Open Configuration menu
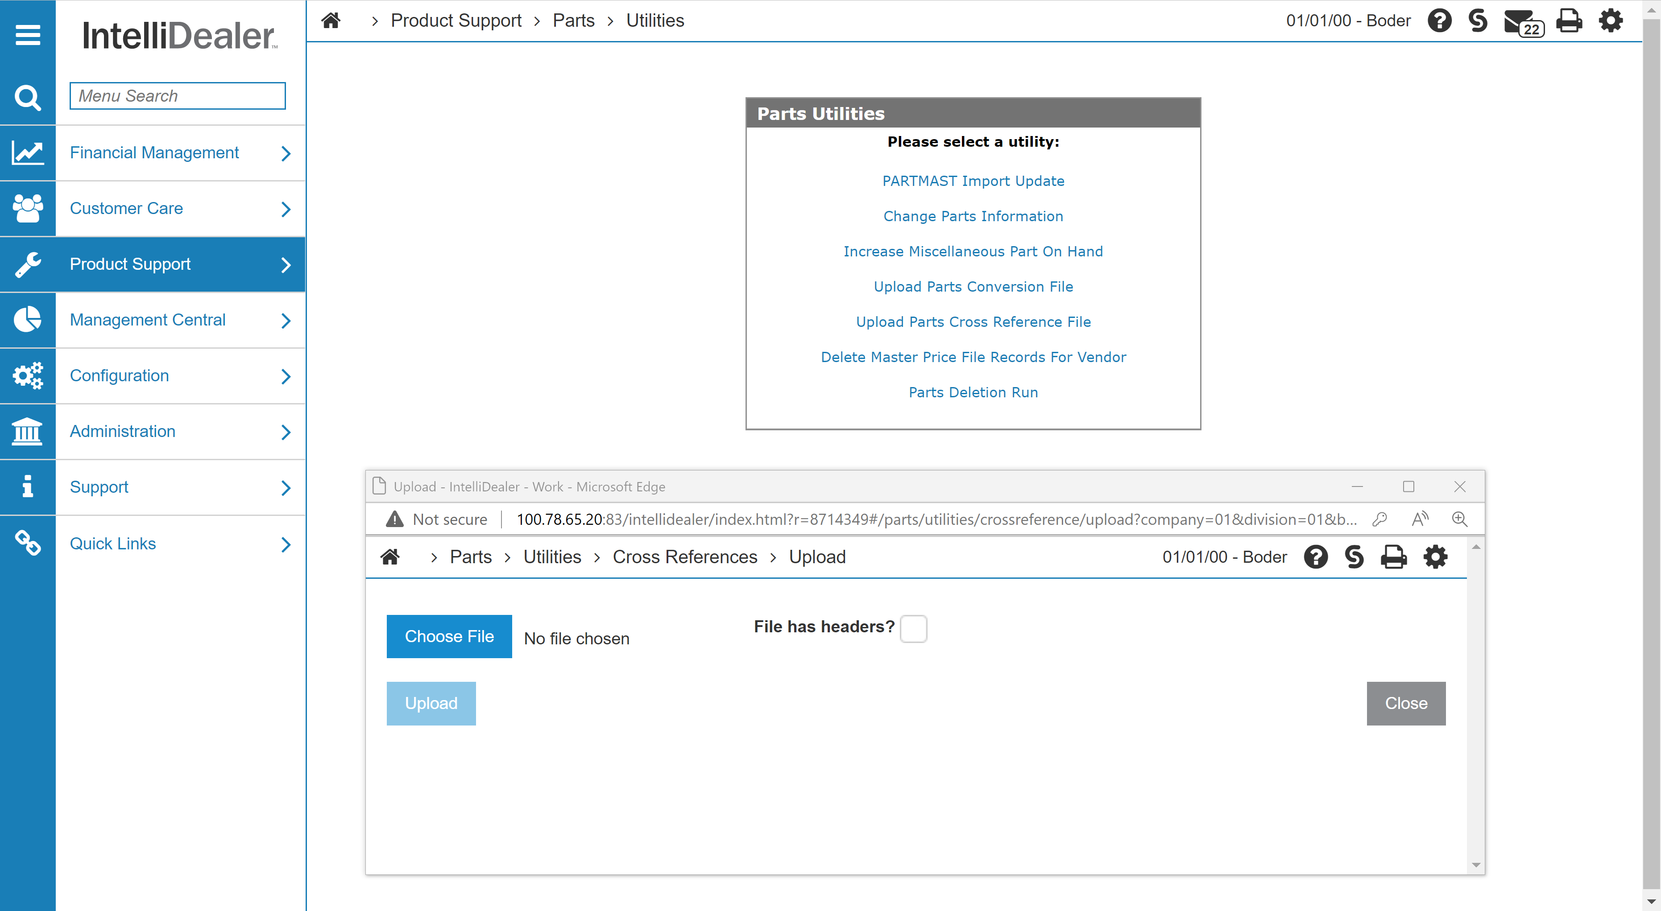Viewport: 1661px width, 911px height. tap(119, 375)
